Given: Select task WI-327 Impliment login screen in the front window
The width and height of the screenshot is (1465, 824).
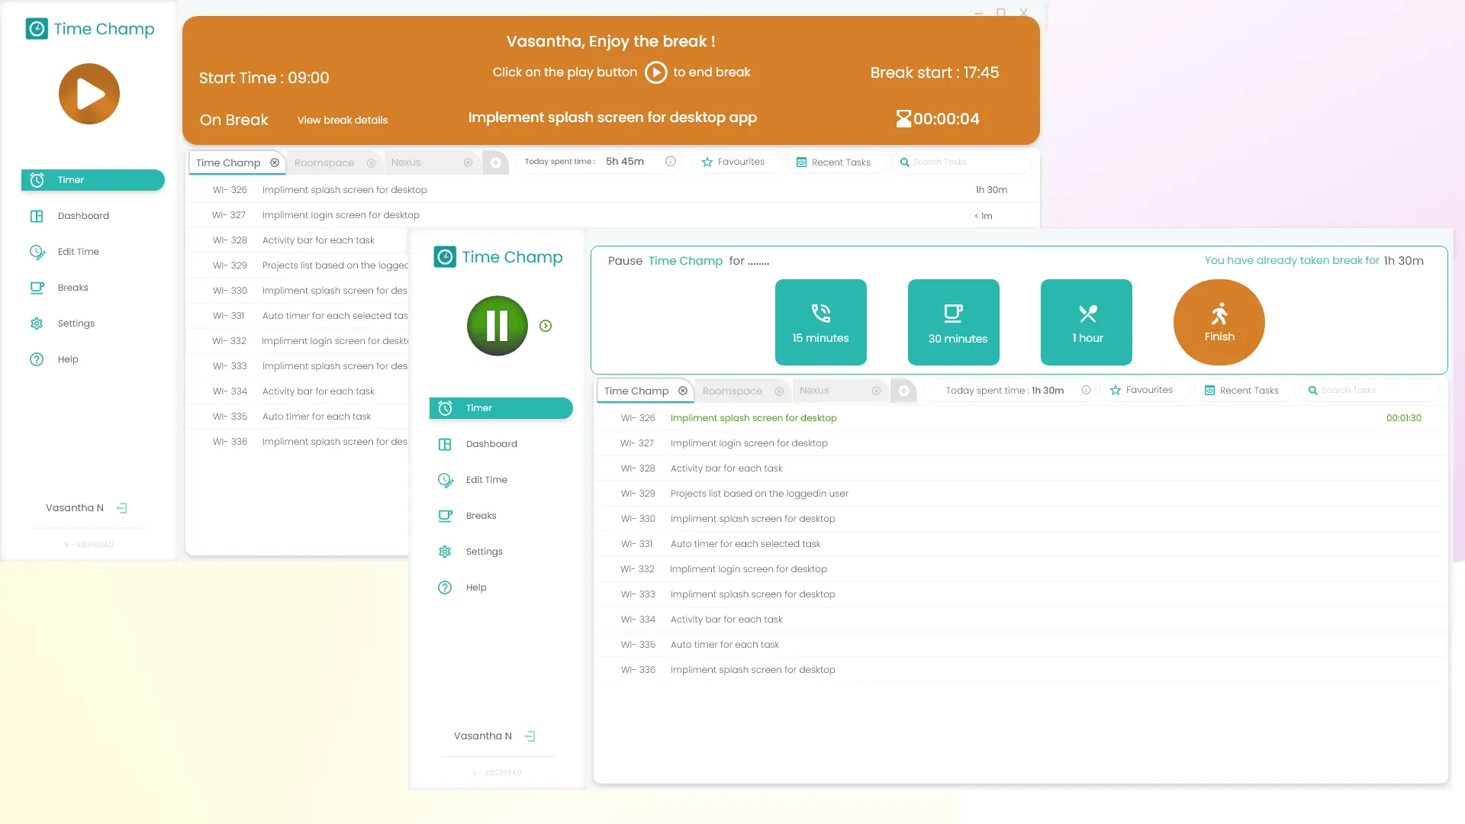Looking at the screenshot, I should 1019,443.
